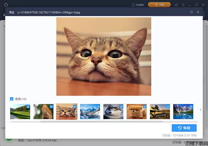
Task: Click the share/export icon in title bar
Action: [177, 5]
